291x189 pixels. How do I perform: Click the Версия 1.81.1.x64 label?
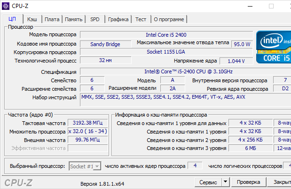pyautogui.click(x=102, y=184)
